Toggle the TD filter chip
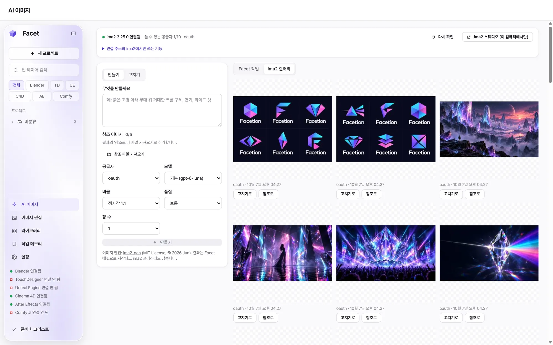 [57, 85]
